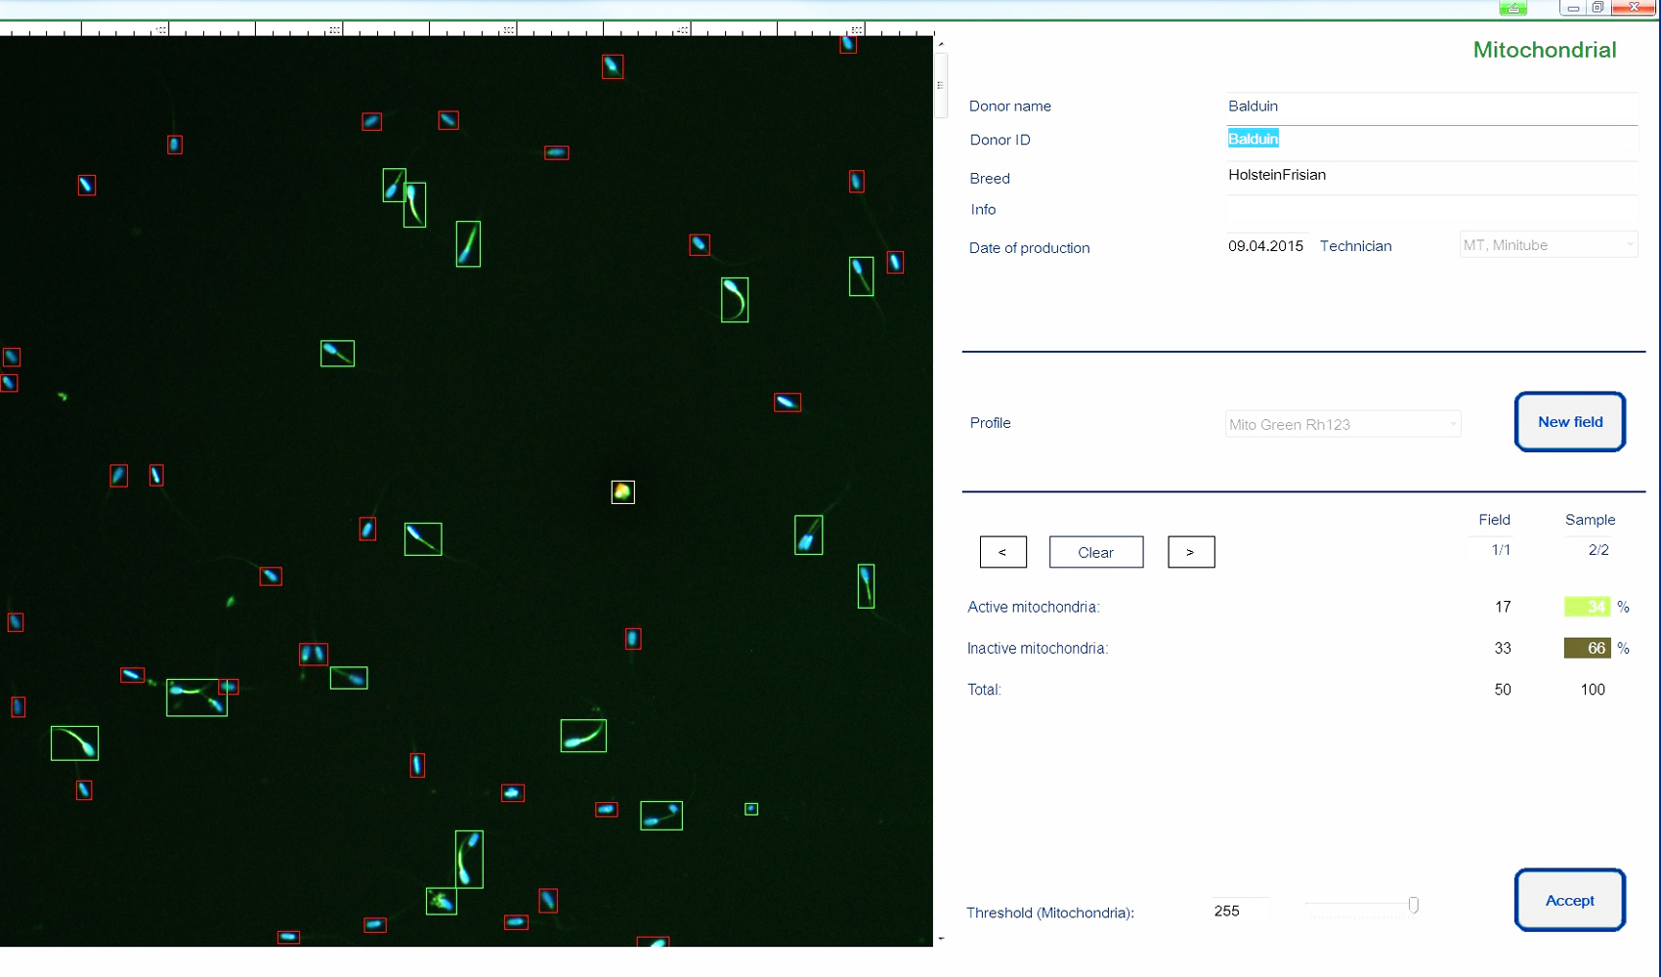Image resolution: width=1661 pixels, height=977 pixels.
Task: Click the green edit icon in title bar
Action: click(x=1512, y=8)
